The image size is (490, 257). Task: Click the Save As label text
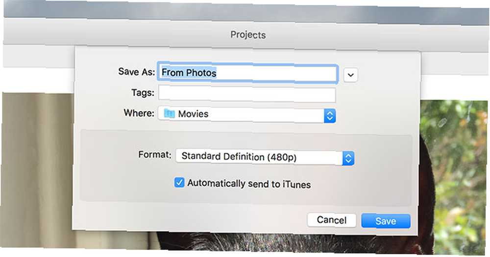click(137, 72)
